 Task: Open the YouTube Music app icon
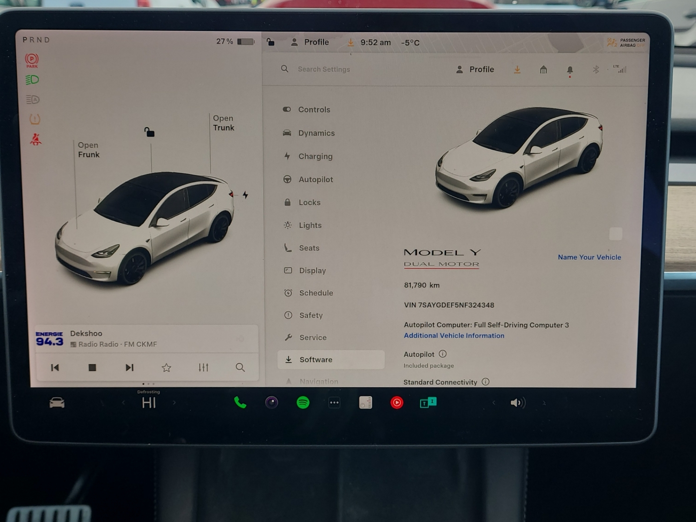point(397,403)
